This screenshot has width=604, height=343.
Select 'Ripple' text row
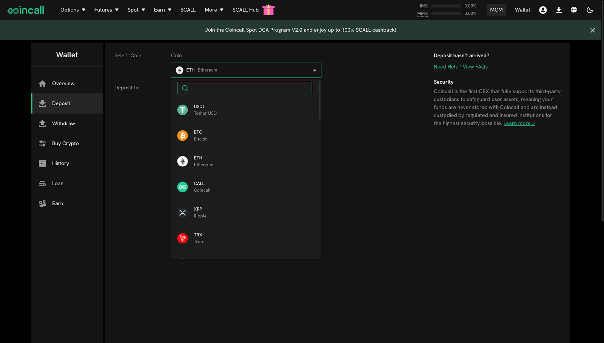point(200,216)
